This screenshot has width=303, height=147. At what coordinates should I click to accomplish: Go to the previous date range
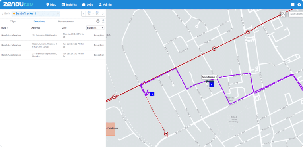tap(83, 14)
